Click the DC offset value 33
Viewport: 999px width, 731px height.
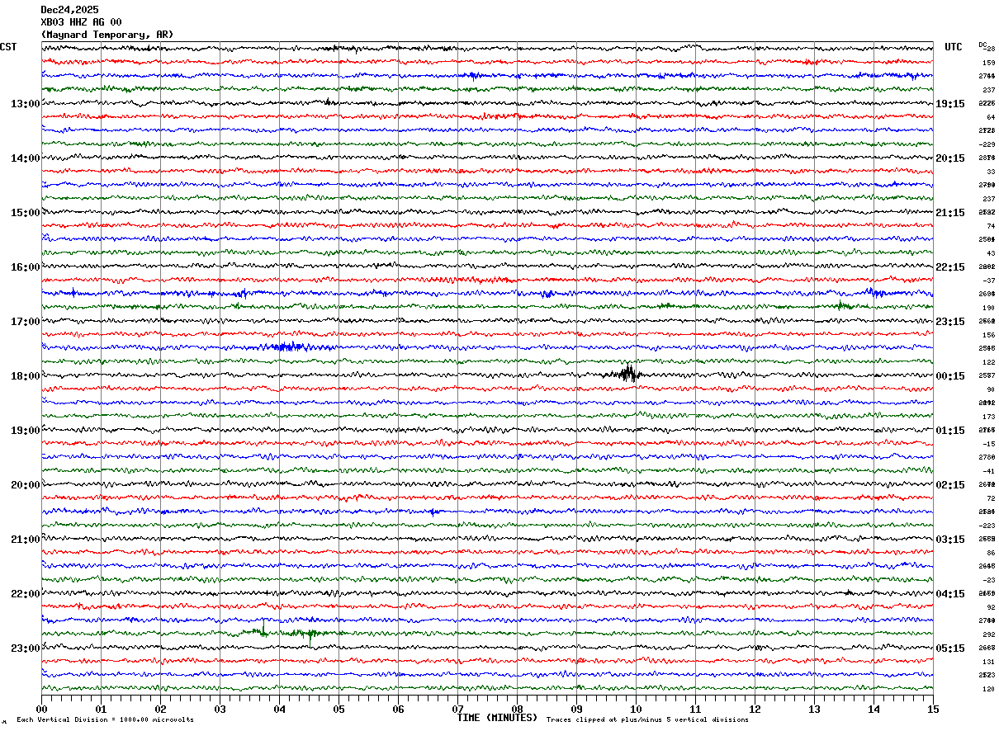991,172
